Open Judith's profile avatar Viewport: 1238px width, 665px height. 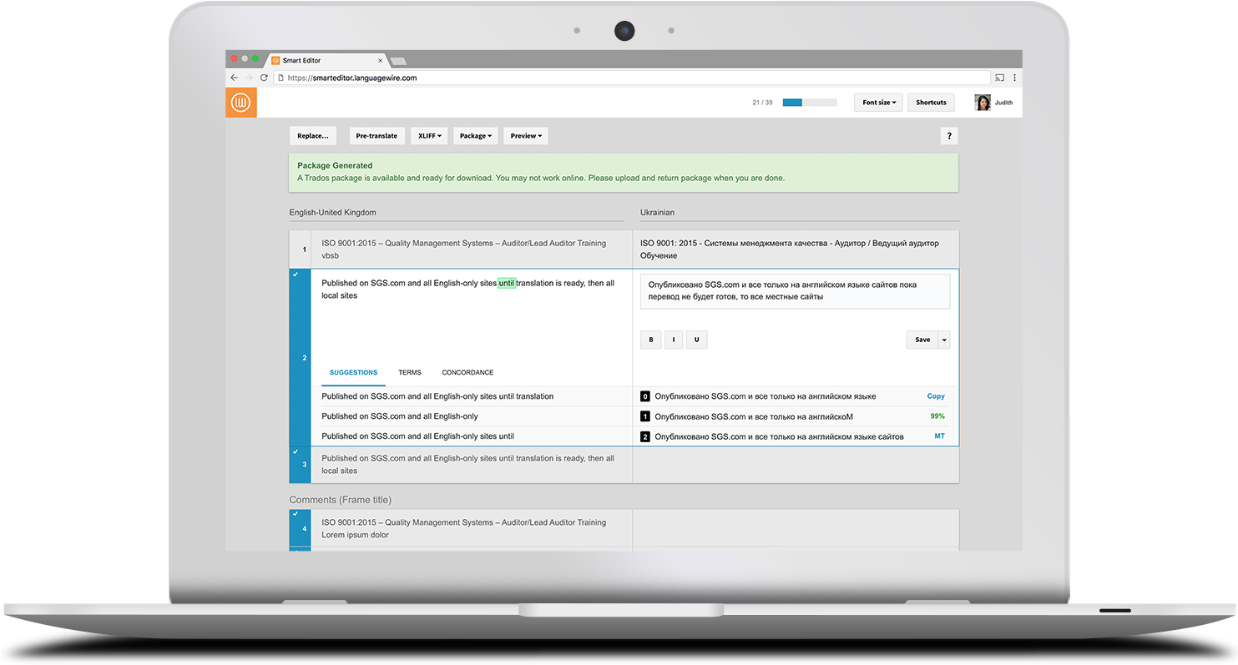tap(983, 102)
